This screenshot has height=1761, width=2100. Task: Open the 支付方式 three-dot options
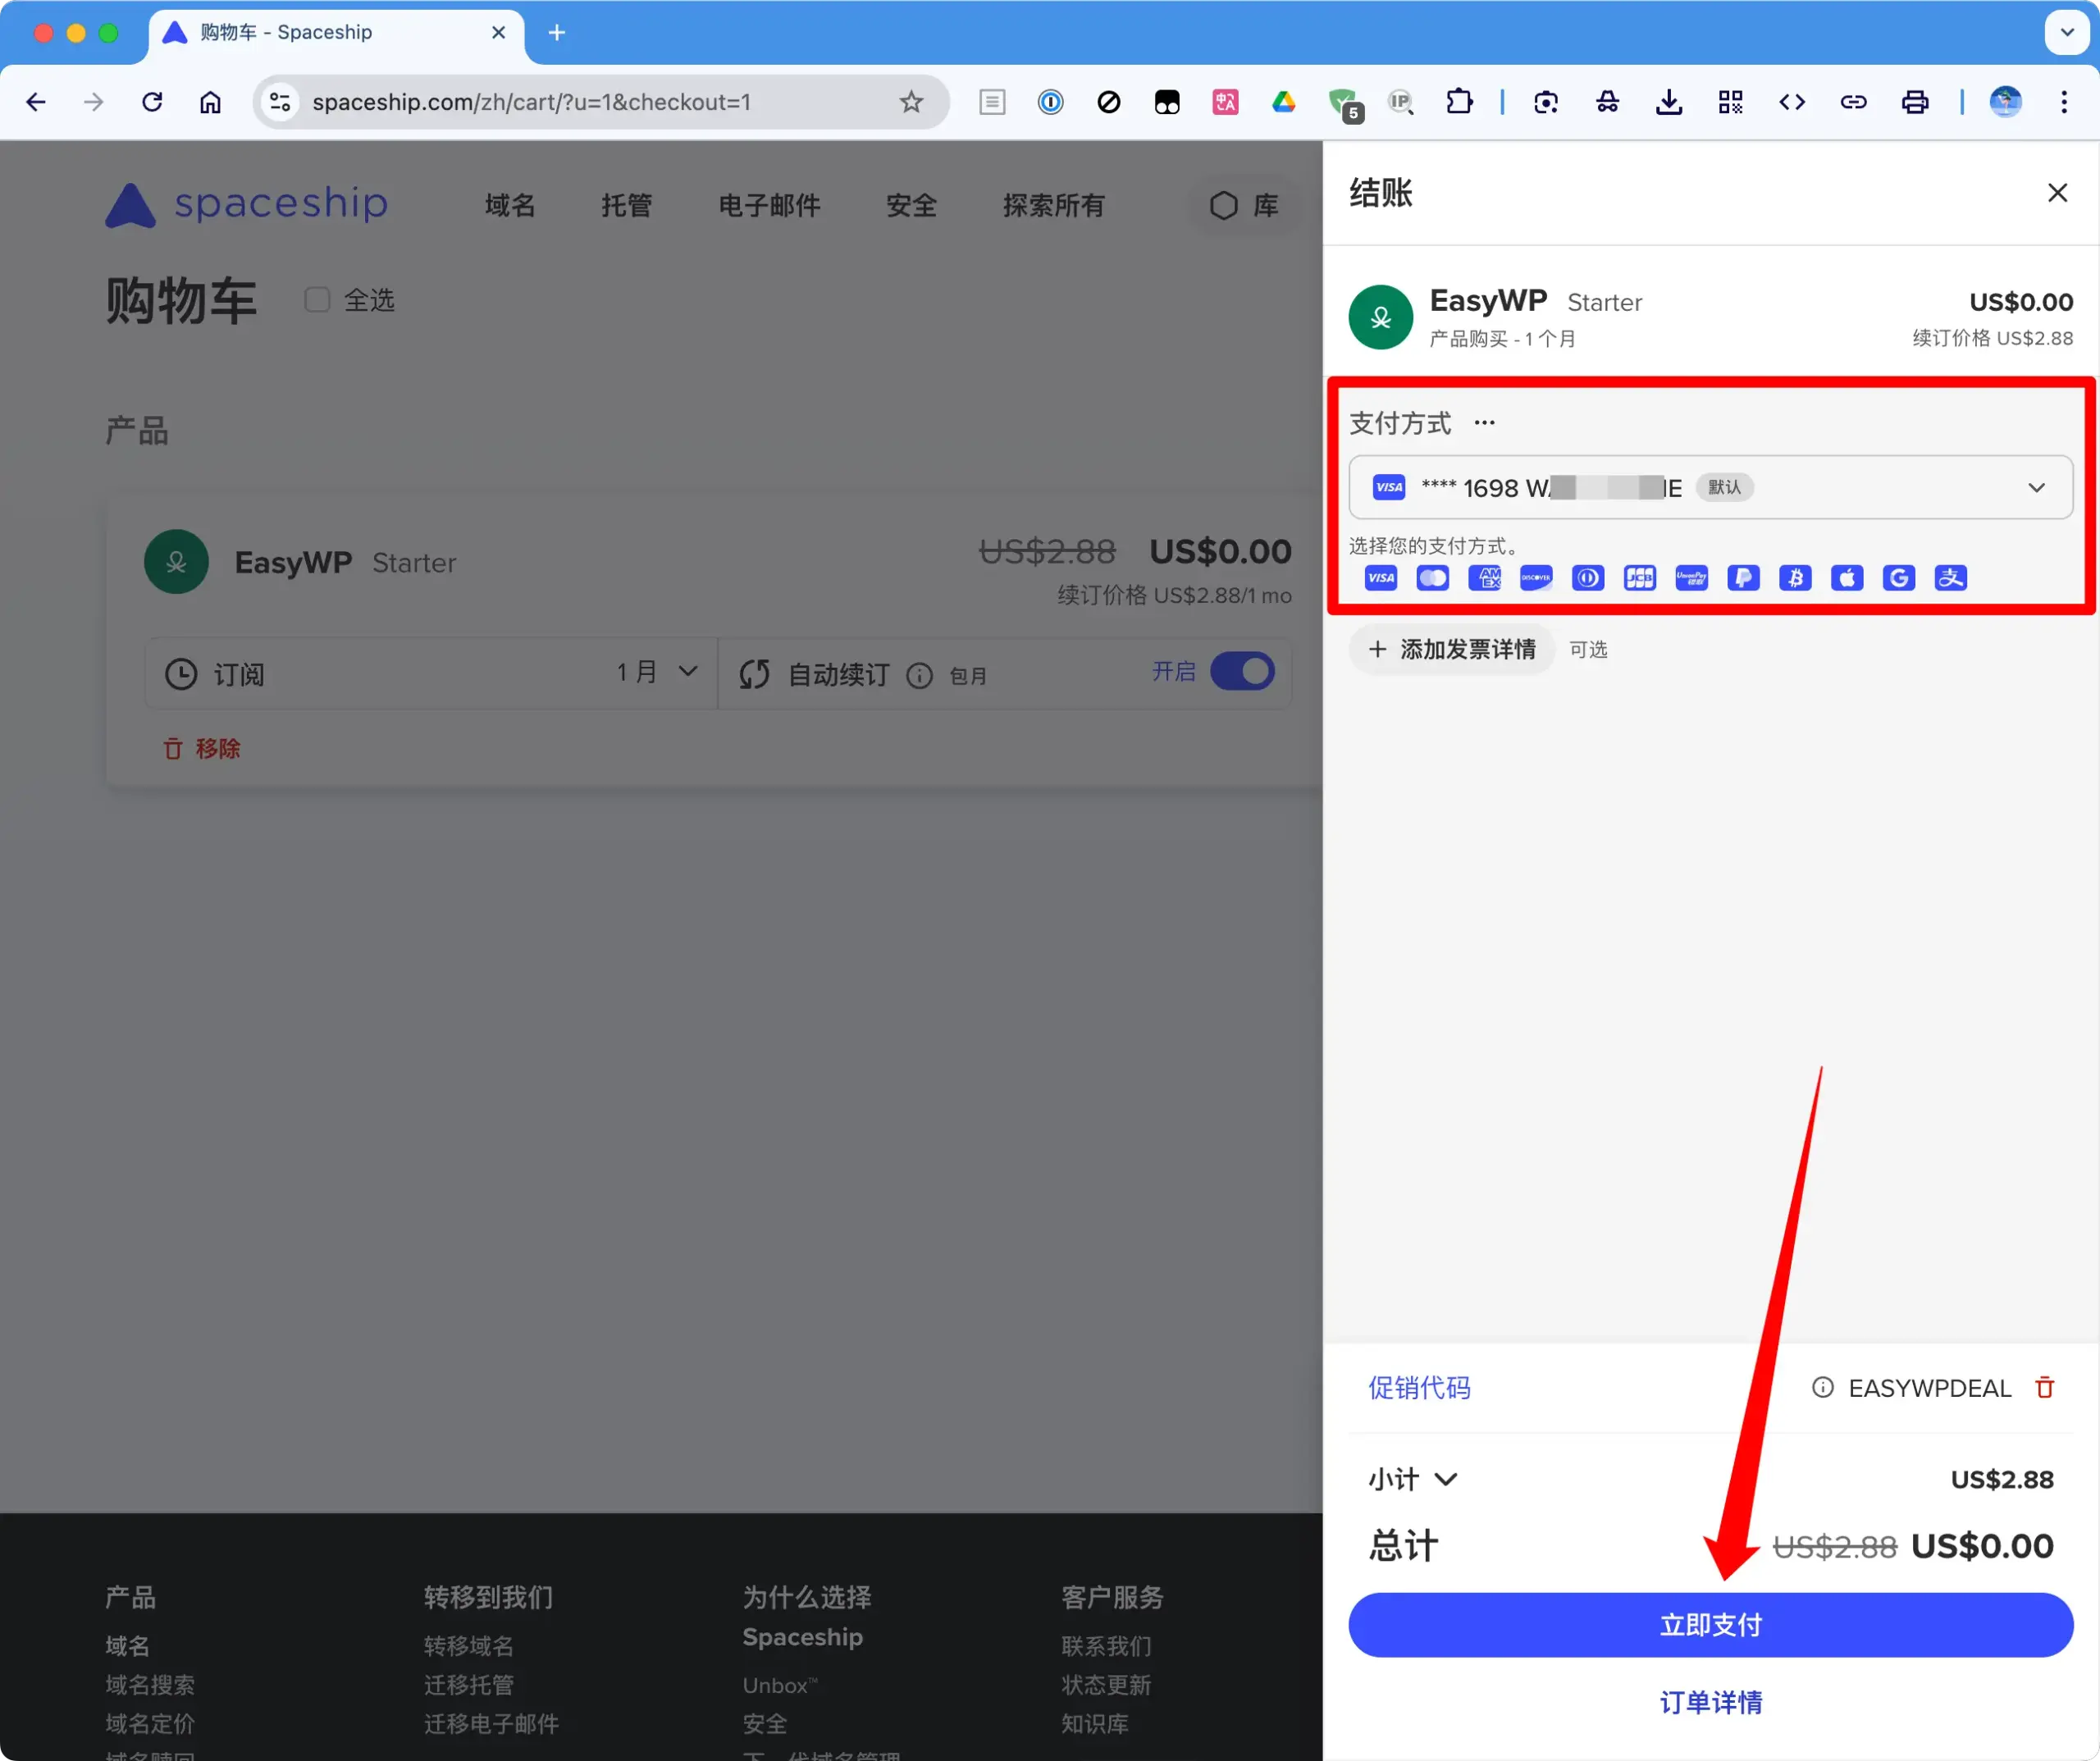pyautogui.click(x=1485, y=423)
